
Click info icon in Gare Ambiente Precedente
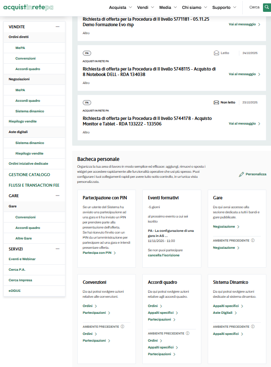253,240
